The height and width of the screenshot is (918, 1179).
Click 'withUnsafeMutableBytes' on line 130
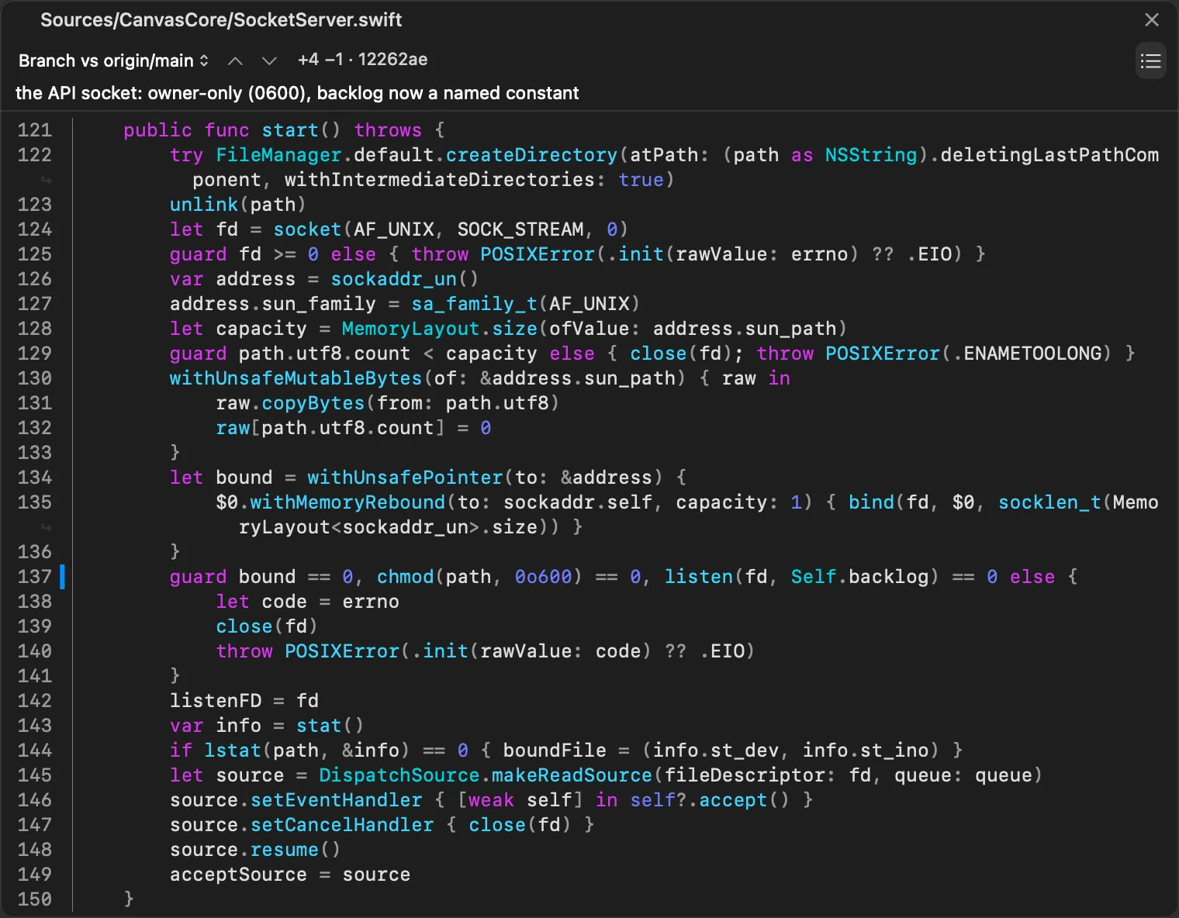tap(296, 378)
